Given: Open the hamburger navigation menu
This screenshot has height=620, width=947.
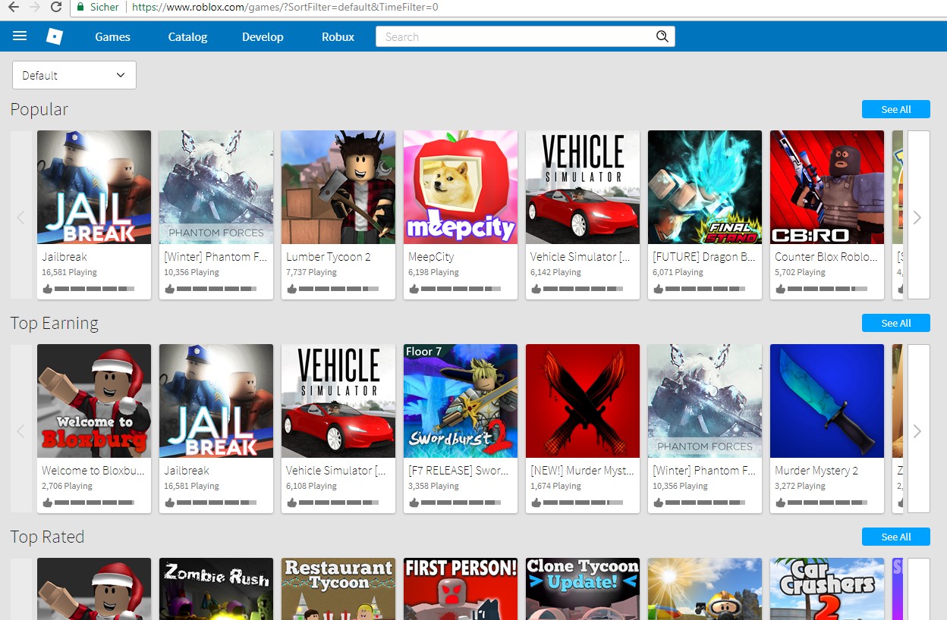Looking at the screenshot, I should [20, 36].
